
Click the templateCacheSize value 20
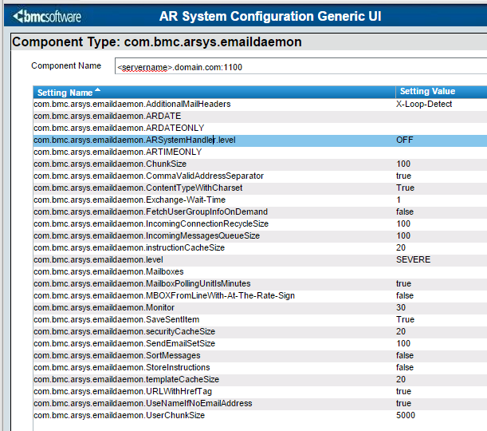tap(401, 379)
